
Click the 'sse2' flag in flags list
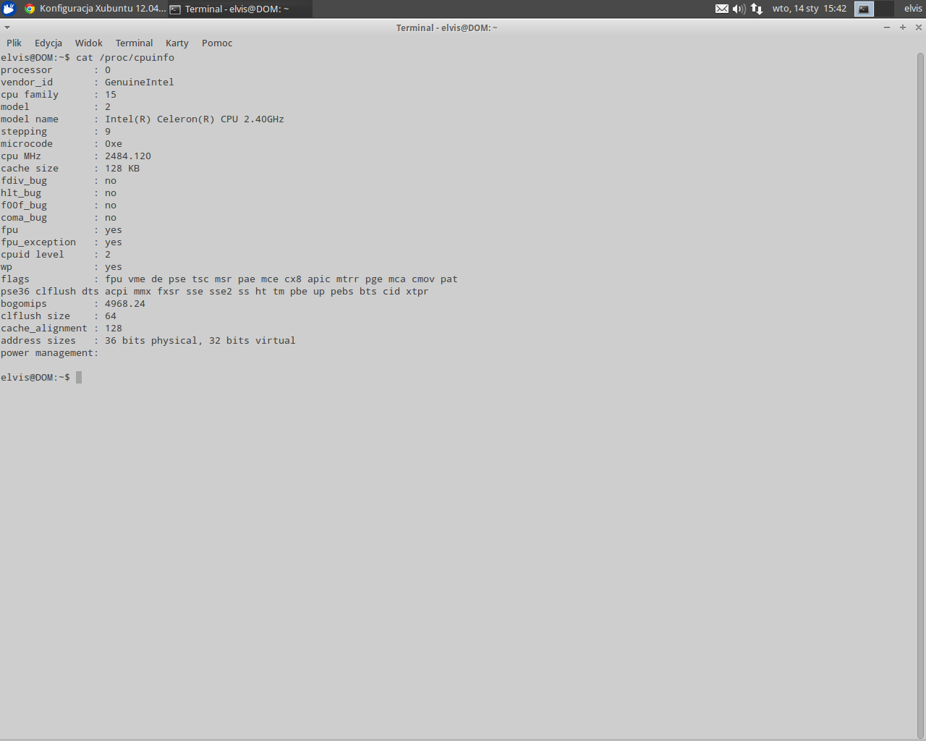[x=221, y=292]
